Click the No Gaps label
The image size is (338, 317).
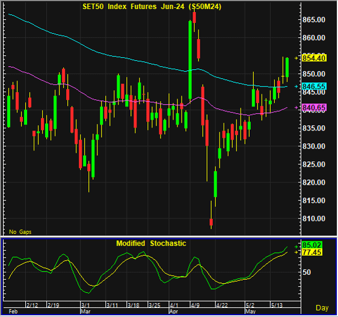pos(20,232)
